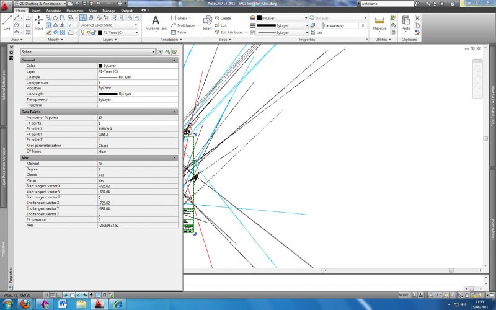Screen dimensions: 496x310
Task: Switch to the Insert ribbon tab
Action: [36, 11]
